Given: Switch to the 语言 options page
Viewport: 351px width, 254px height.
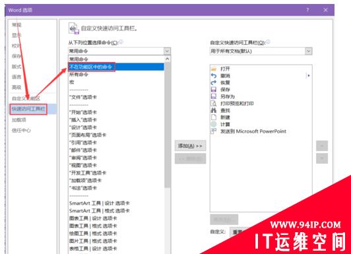Looking at the screenshot, I should (16, 77).
